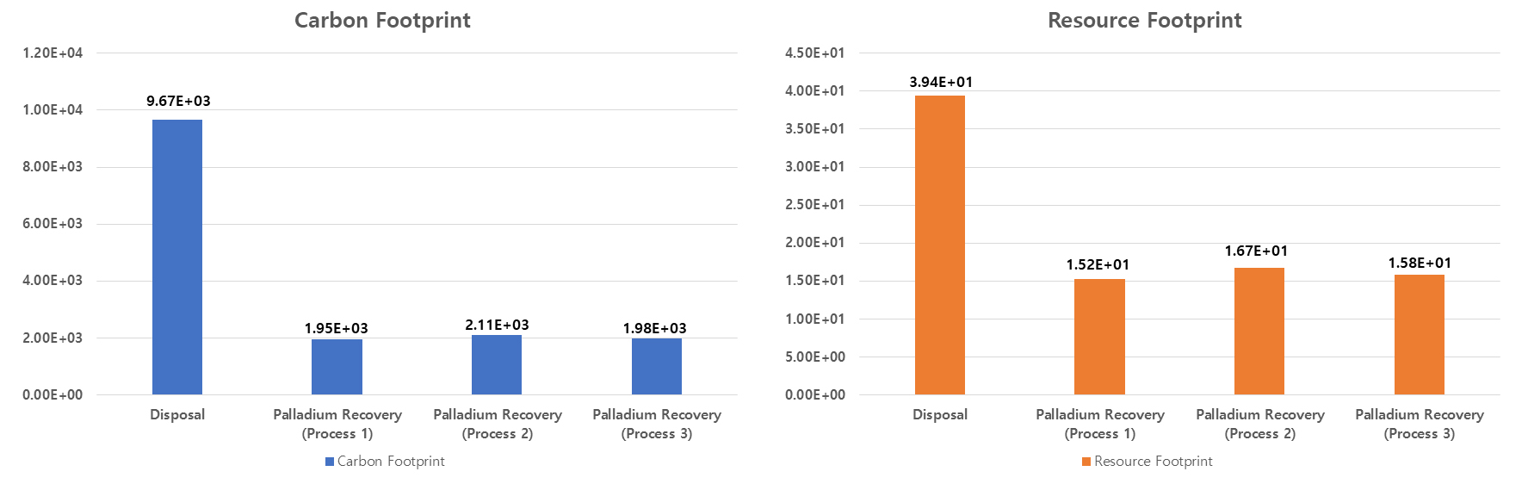Select the orange Palladium Recovery Process 1 bar

click(x=1099, y=337)
